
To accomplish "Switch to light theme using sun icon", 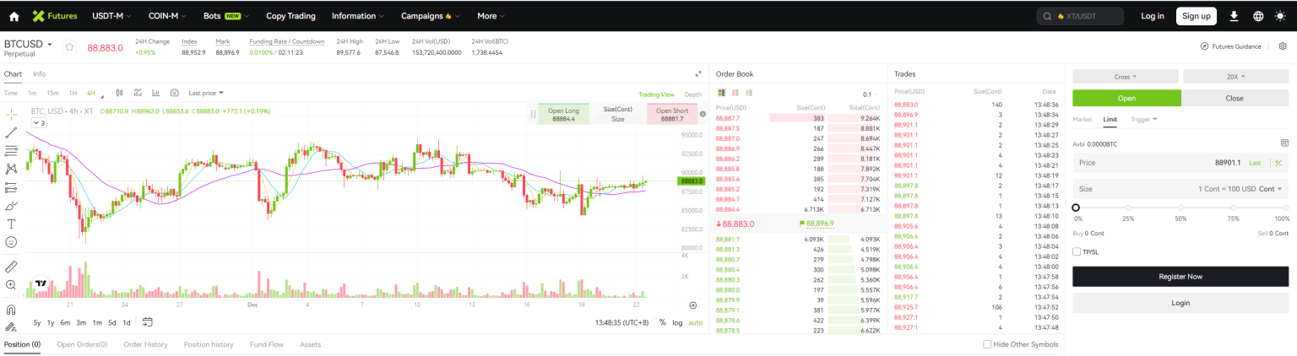I will (1281, 16).
